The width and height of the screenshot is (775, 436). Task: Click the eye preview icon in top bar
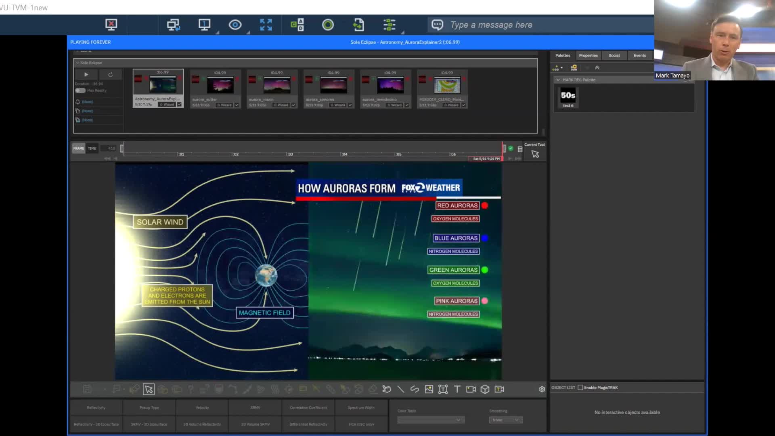(x=235, y=25)
